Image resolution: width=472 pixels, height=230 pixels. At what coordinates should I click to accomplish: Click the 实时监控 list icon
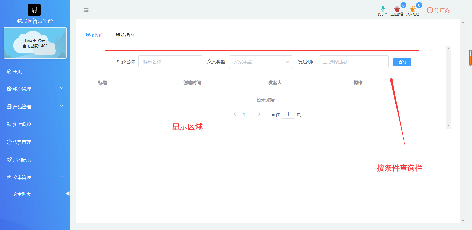(9, 124)
